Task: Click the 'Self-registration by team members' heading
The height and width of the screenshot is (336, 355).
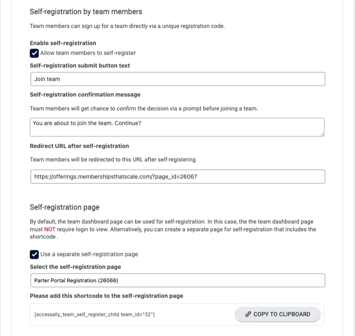Action: pos(86,11)
